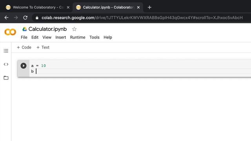This screenshot has width=251, height=141.
Task: Run the code cell with the play button
Action: click(24, 66)
